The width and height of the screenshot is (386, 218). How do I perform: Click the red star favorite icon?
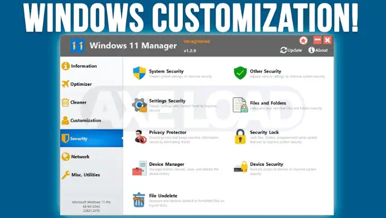tap(303, 40)
